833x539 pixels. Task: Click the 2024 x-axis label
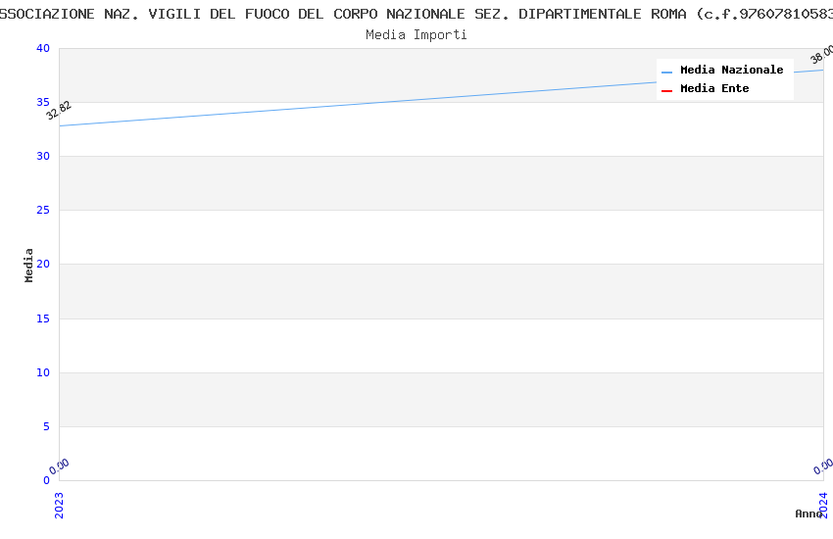point(823,505)
